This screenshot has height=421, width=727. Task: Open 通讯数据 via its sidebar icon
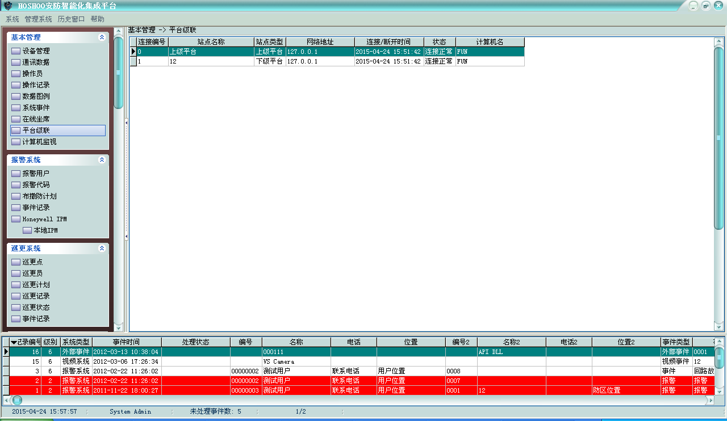pyautogui.click(x=16, y=62)
